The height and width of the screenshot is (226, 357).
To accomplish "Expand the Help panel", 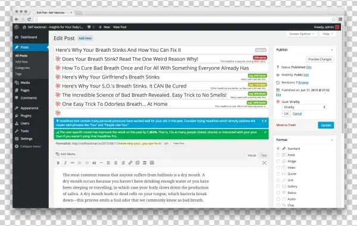I will coord(328,34).
